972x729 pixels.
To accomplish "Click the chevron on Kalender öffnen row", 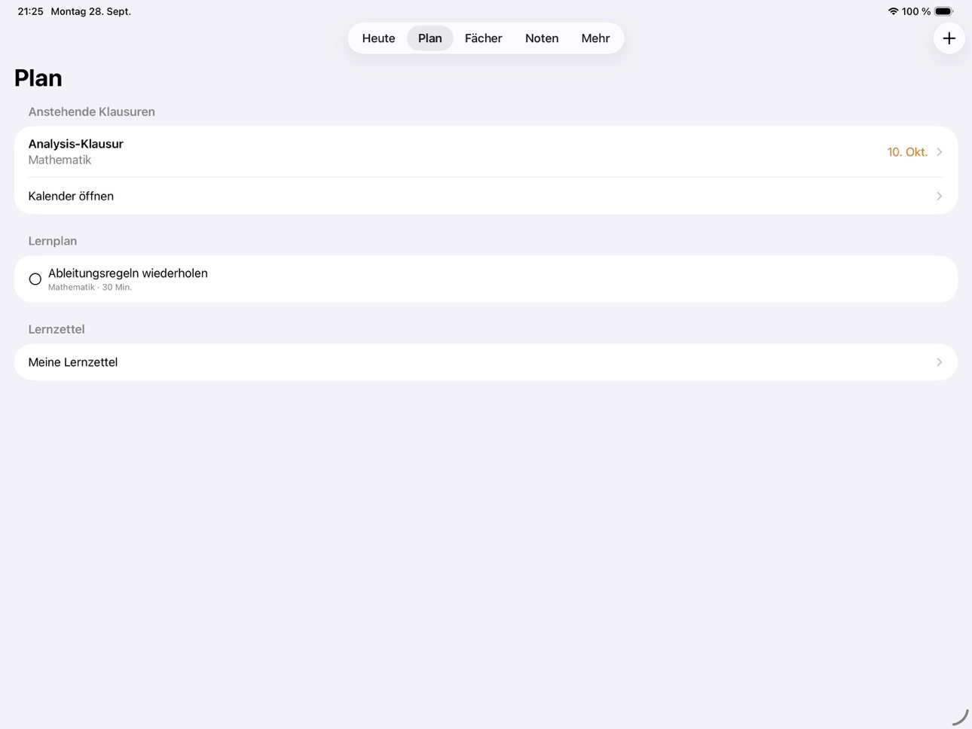I will click(939, 196).
